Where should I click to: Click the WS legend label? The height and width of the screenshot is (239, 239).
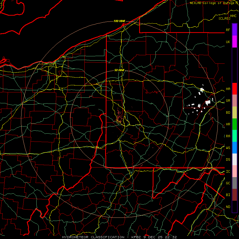click(228, 148)
